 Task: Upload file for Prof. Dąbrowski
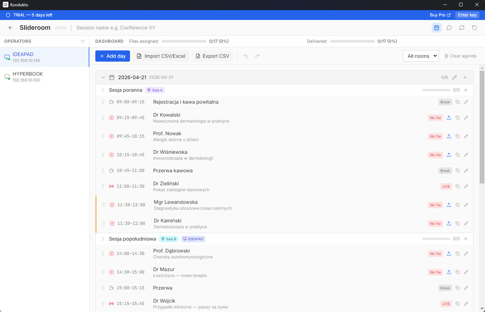point(449,254)
